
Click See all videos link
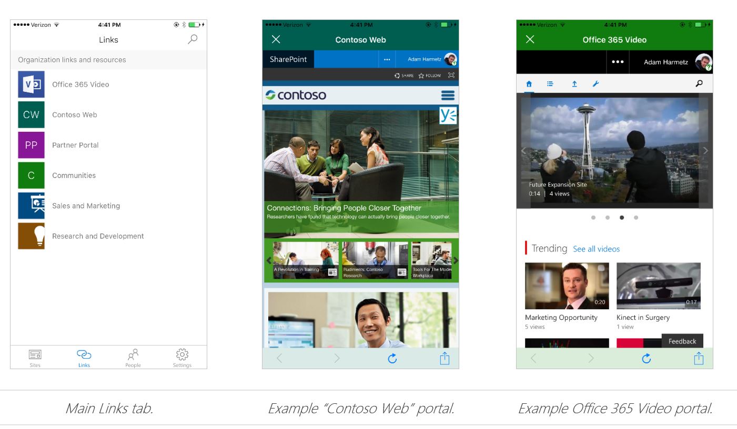click(x=597, y=249)
